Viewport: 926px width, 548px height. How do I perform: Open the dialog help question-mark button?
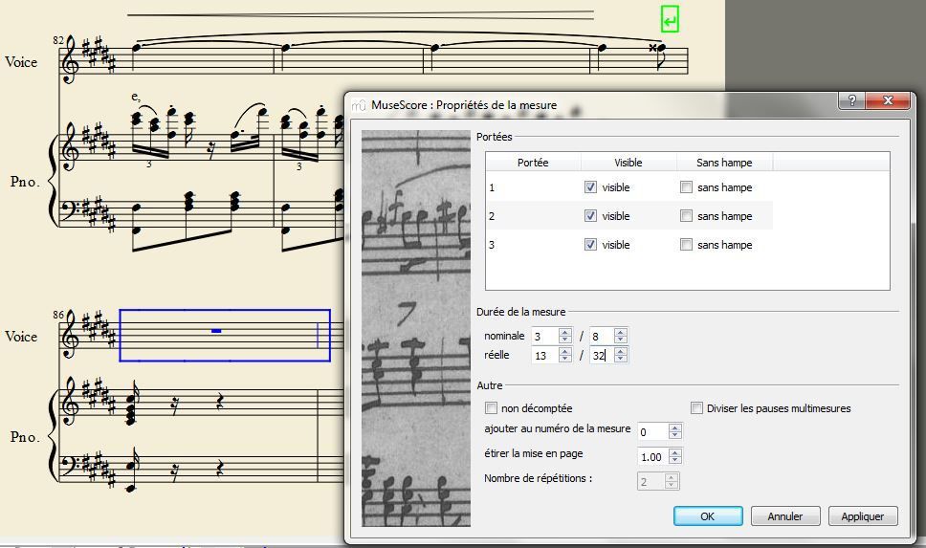tap(851, 100)
